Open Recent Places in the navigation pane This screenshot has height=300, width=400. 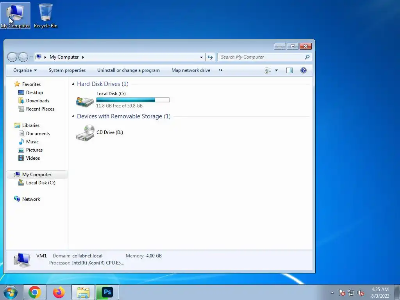click(40, 109)
